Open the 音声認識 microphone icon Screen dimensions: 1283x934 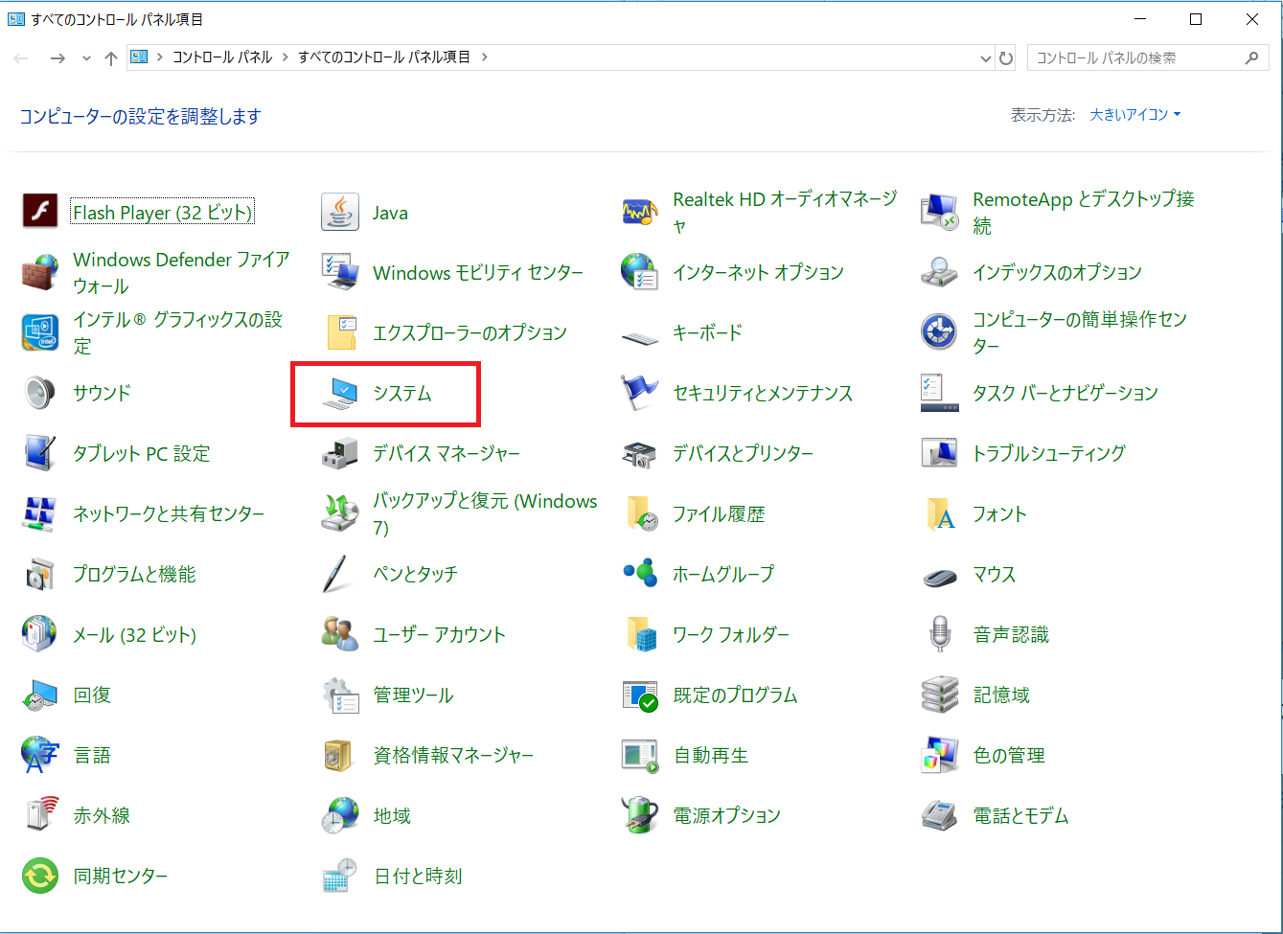pos(940,634)
